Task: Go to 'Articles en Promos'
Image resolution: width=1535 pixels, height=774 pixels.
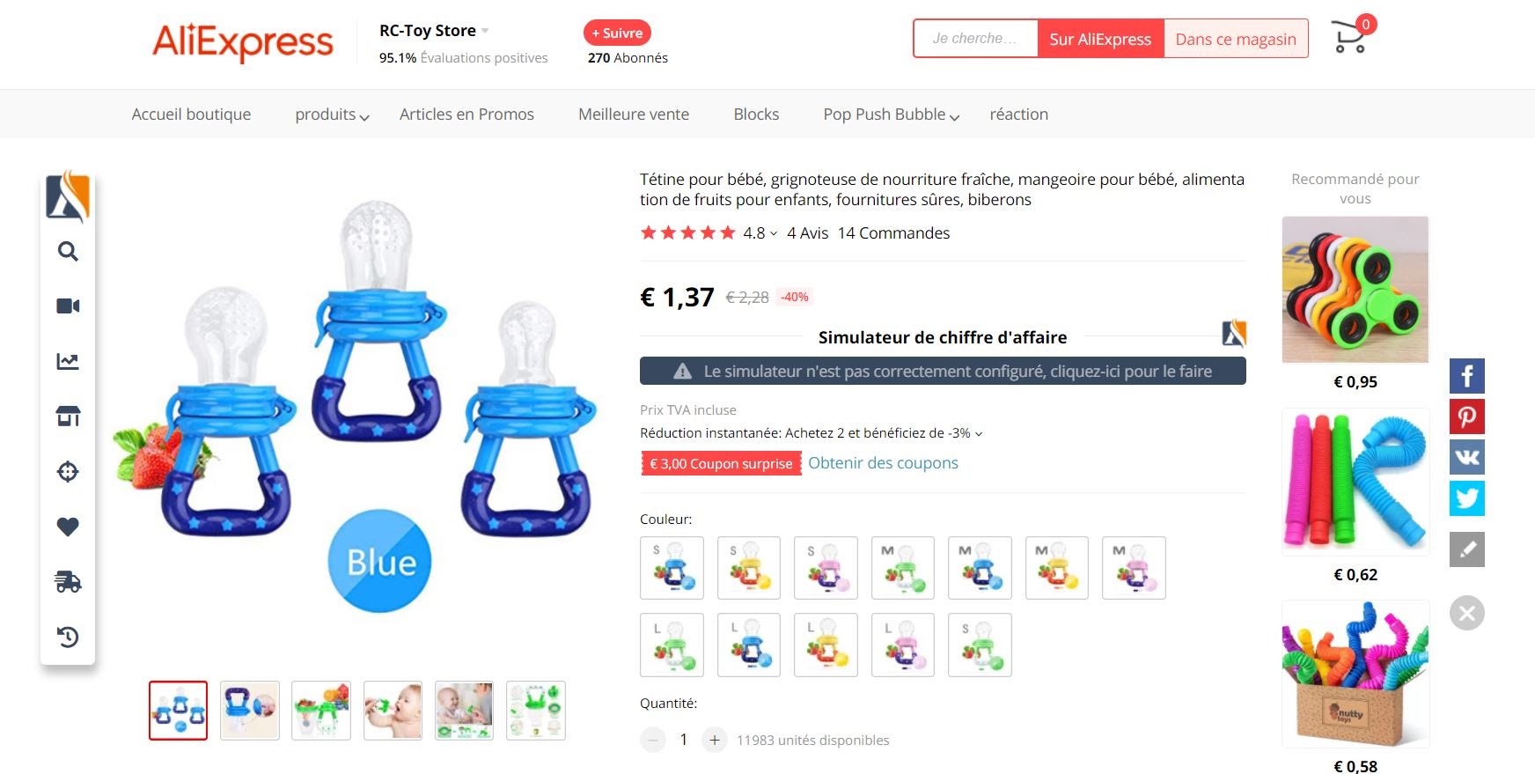Action: pos(466,114)
